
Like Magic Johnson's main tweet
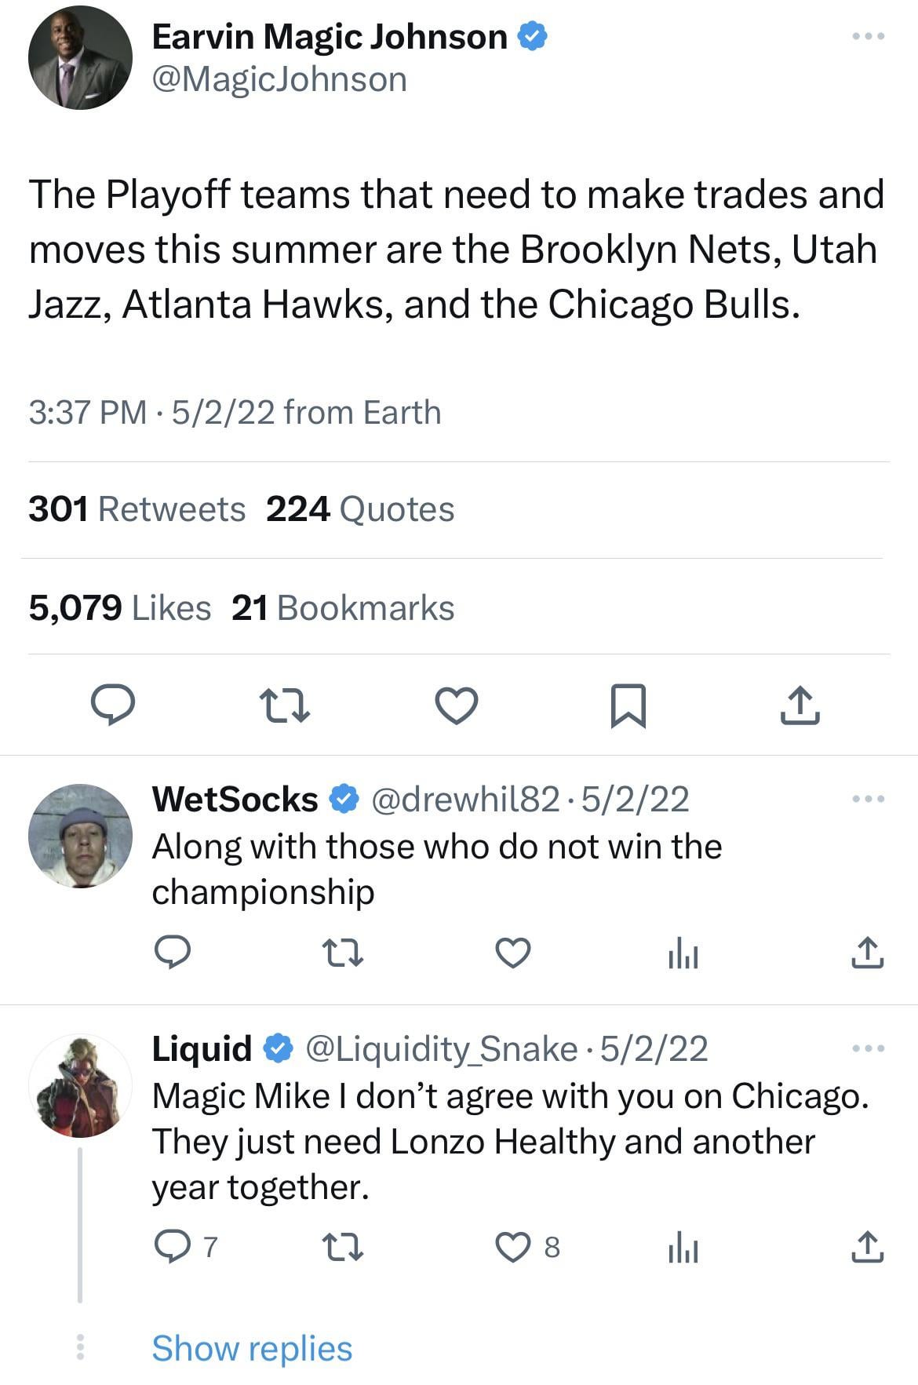456,704
